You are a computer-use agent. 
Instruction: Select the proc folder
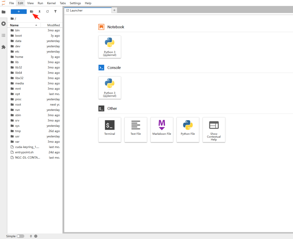[x=35, y=99]
